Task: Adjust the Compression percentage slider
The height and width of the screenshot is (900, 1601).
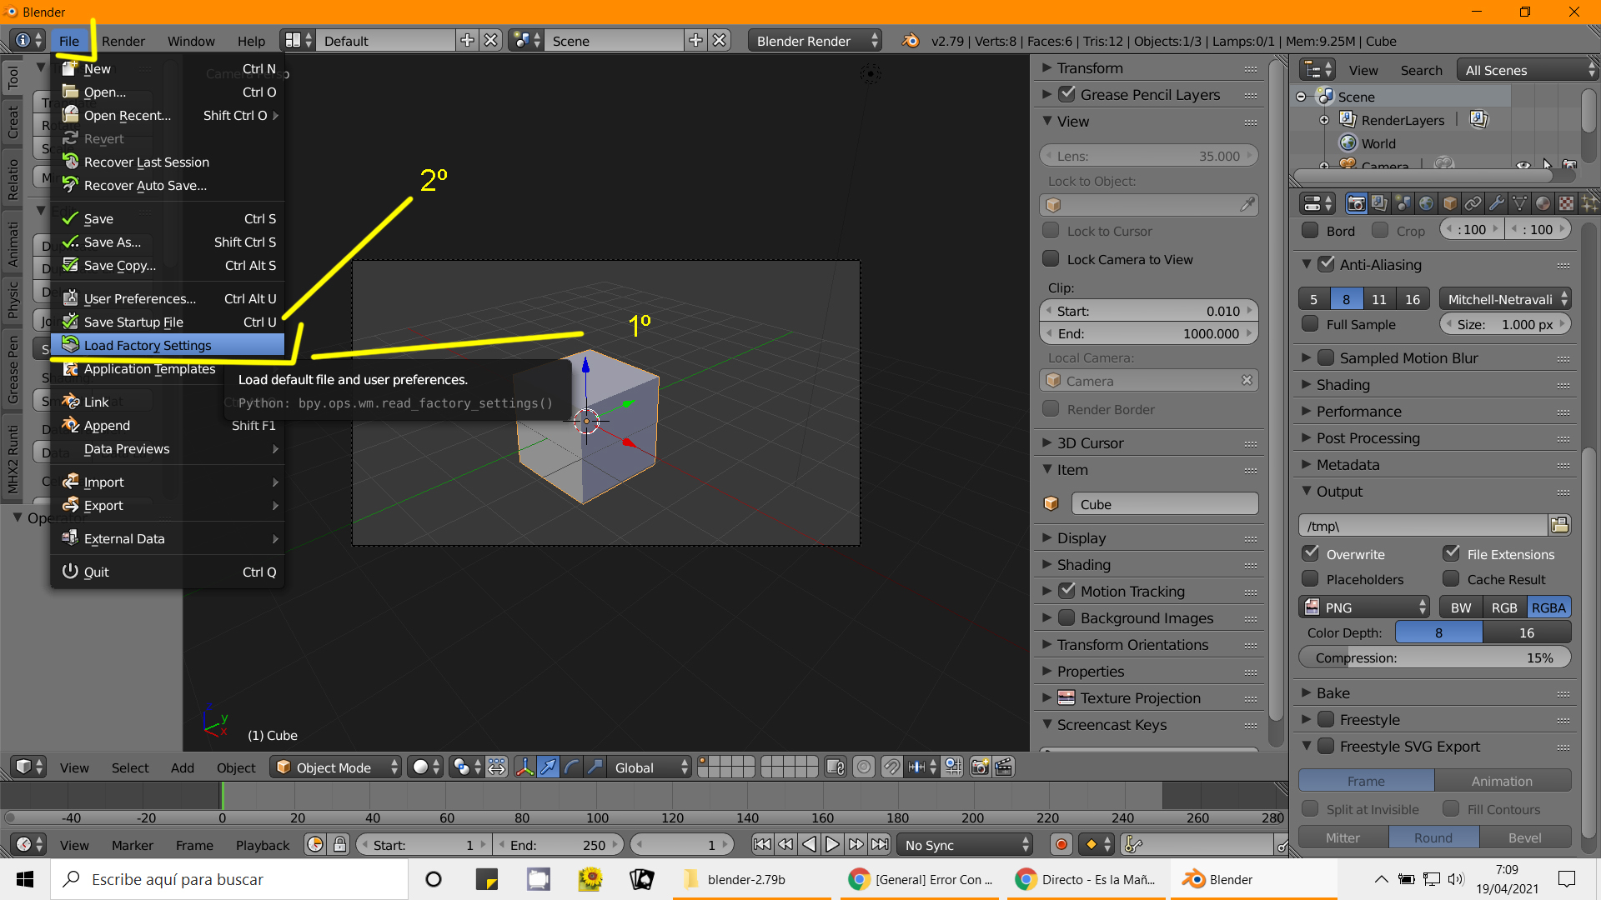Action: [x=1434, y=657]
